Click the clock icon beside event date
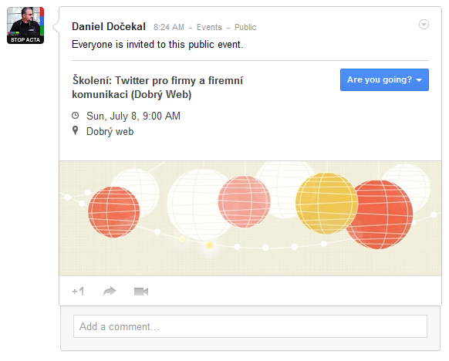Viewport: 449px width, 361px height. click(75, 116)
